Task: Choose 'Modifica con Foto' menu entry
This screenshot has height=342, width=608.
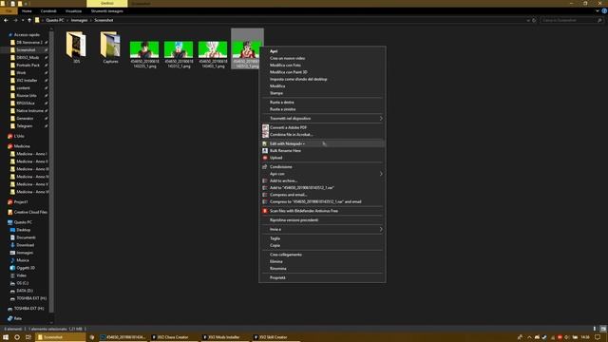Action: (285, 66)
